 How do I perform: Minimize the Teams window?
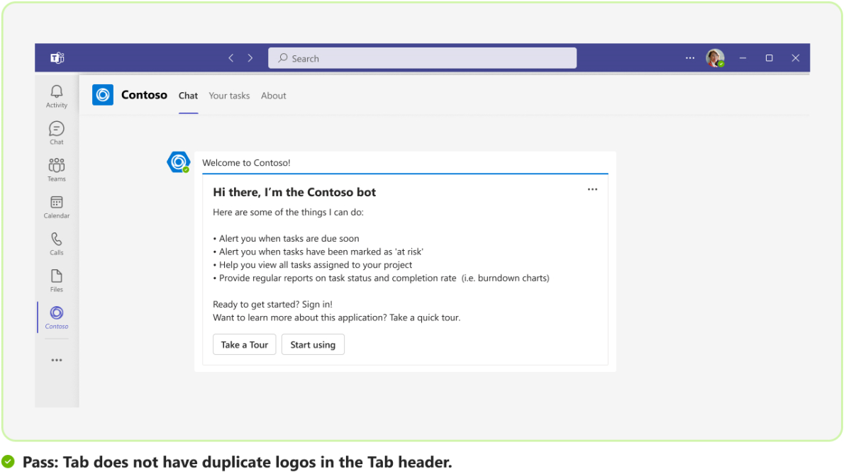[x=743, y=58]
